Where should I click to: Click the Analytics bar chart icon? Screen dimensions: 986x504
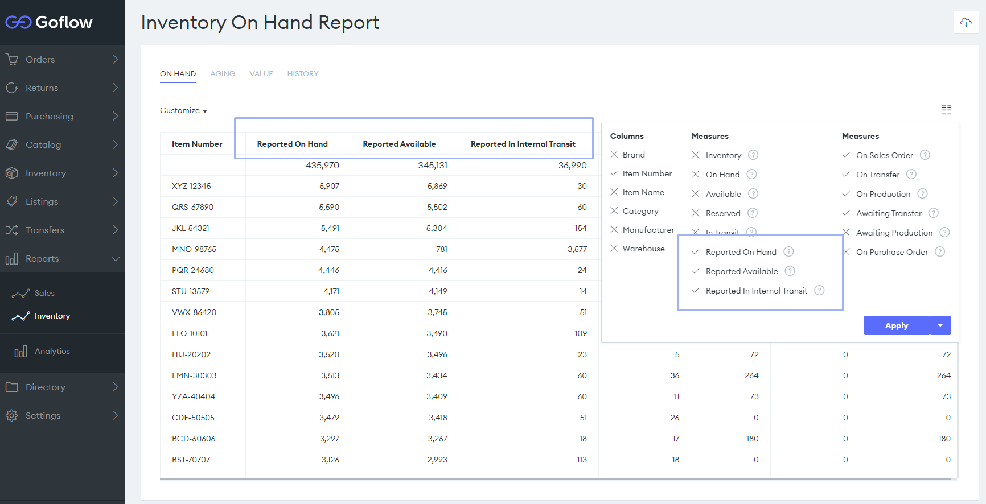[x=21, y=352]
